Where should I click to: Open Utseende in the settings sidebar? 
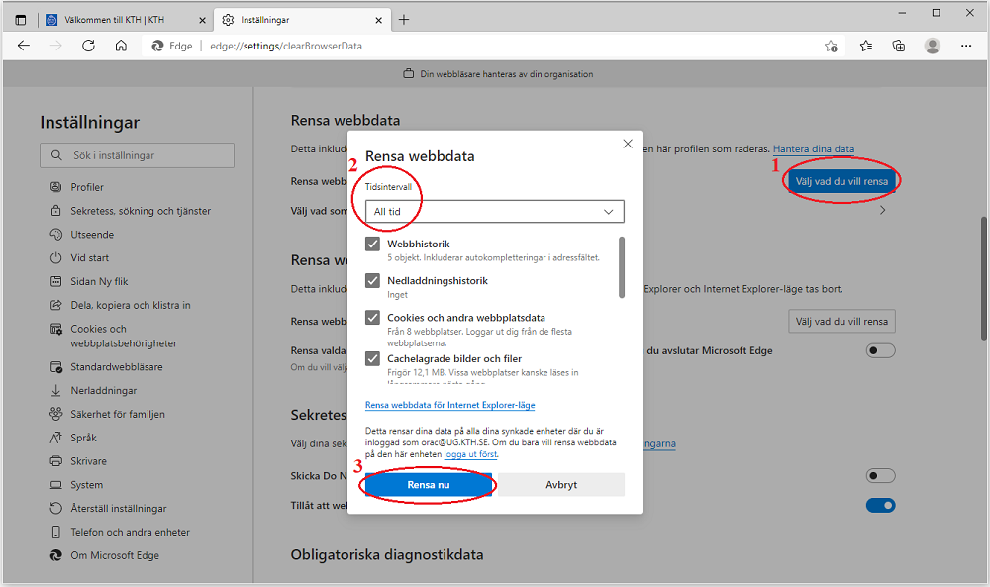coord(92,235)
